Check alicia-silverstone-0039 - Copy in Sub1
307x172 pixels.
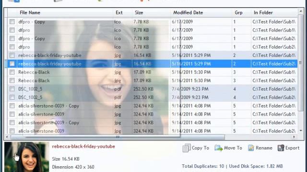point(12,106)
